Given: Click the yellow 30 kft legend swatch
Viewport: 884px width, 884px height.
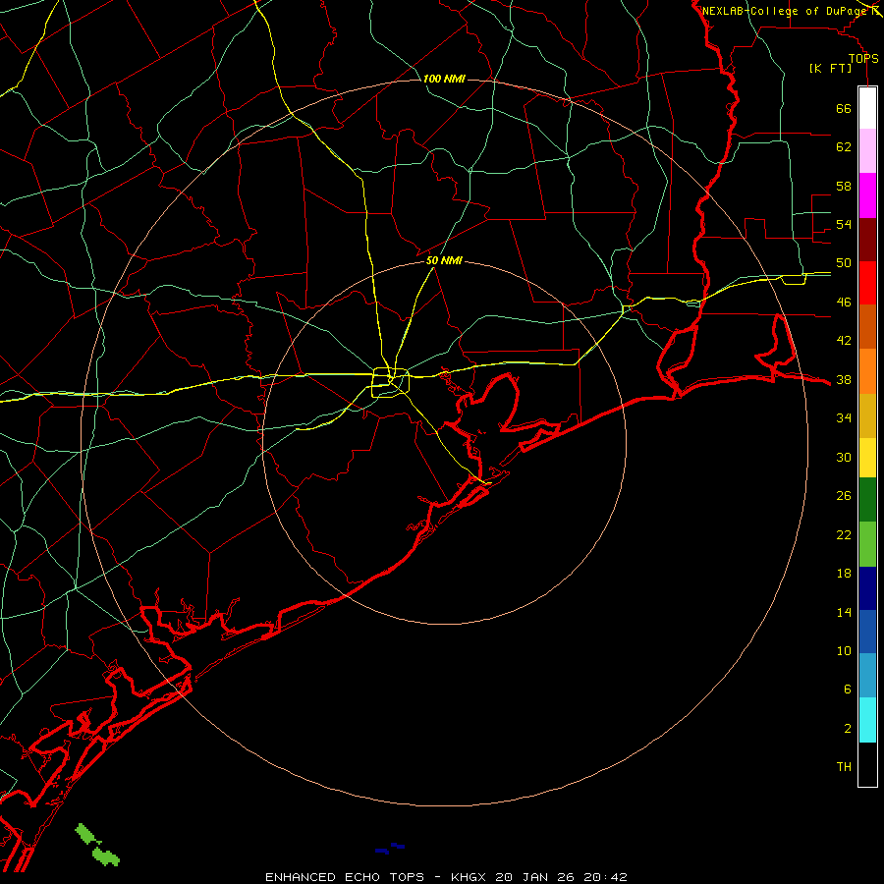Looking at the screenshot, I should (867, 458).
